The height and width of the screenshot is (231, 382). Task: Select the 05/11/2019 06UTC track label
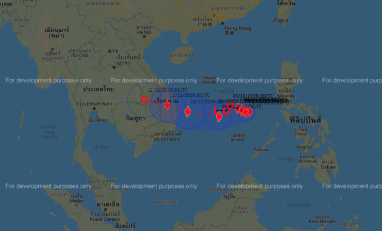[252, 96]
